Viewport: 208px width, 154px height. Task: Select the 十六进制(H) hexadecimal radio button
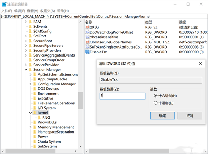pyautogui.click(x=156, y=96)
